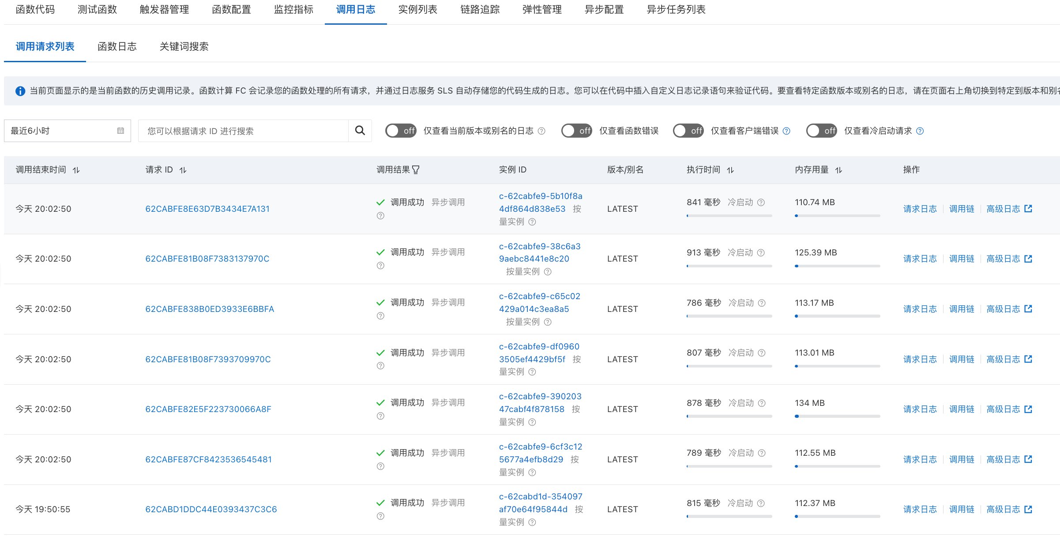Open external link icon beside 高级日志 in 19:50:55 row
The image size is (1060, 540).
coord(1028,509)
